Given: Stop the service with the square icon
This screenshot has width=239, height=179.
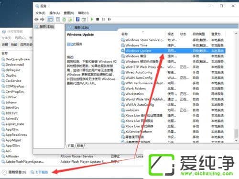Looking at the screenshot, I should click(98, 19).
